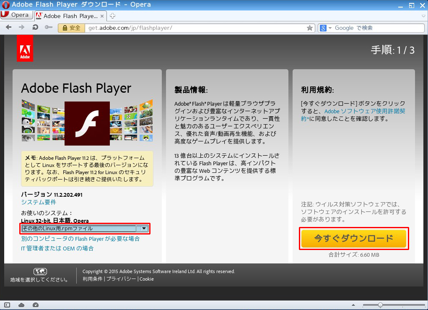Click the Adobe logo on the page
The height and width of the screenshot is (310, 428).
pos(25,48)
